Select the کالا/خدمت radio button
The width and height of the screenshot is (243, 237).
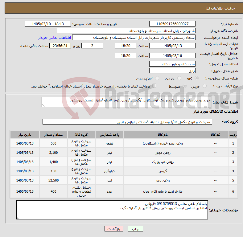[157, 78]
